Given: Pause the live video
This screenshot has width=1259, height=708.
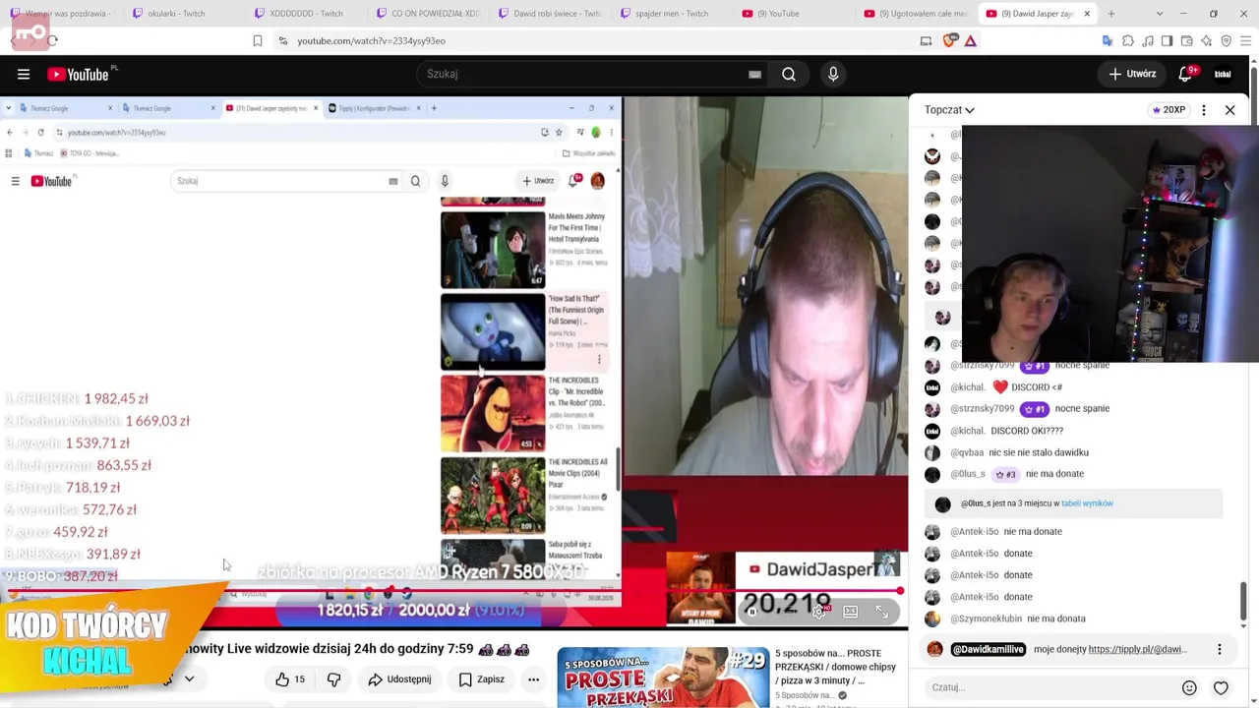Looking at the screenshot, I should 752,612.
